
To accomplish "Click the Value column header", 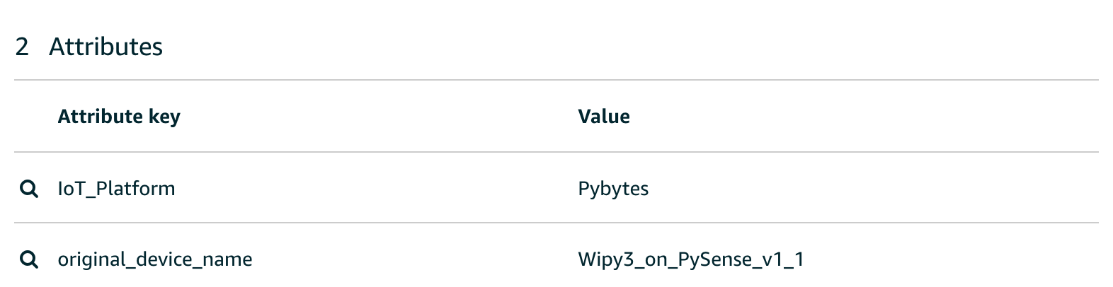I will point(604,117).
